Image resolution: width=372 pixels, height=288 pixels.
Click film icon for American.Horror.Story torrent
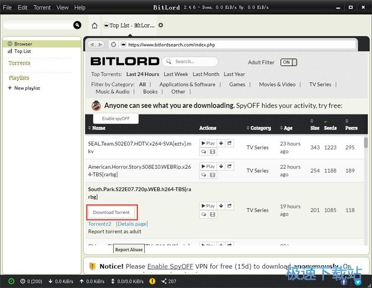pos(213,175)
